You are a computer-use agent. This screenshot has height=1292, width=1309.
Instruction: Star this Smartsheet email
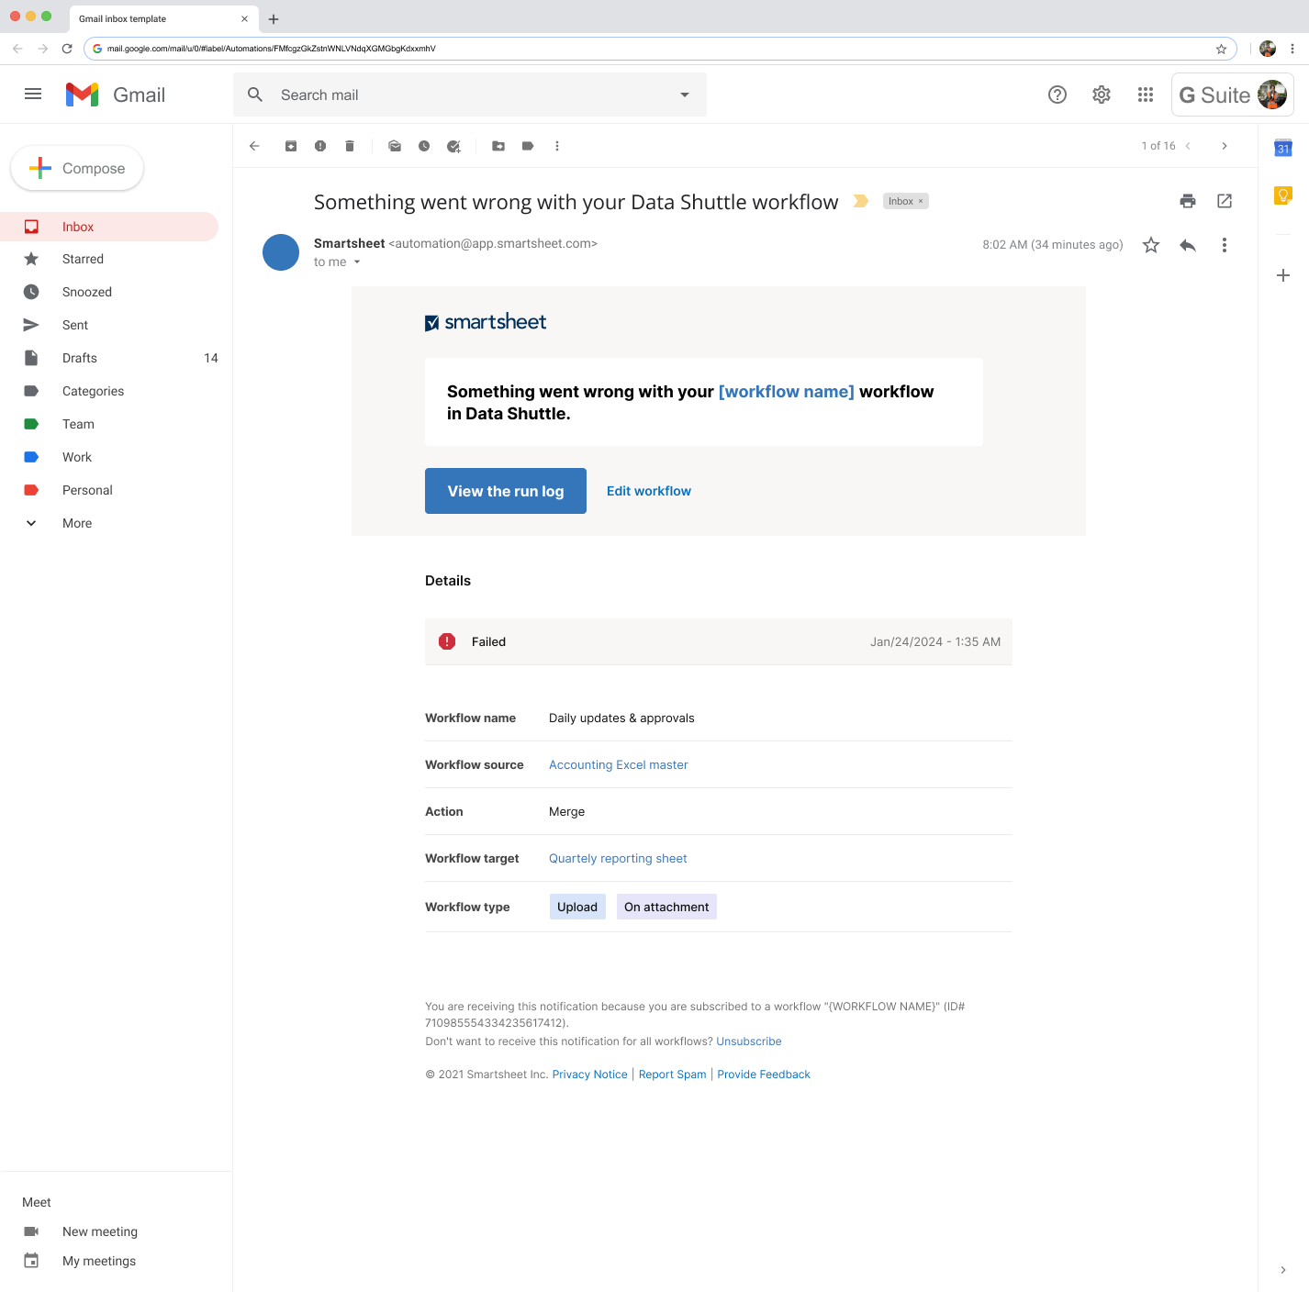[x=1151, y=245]
